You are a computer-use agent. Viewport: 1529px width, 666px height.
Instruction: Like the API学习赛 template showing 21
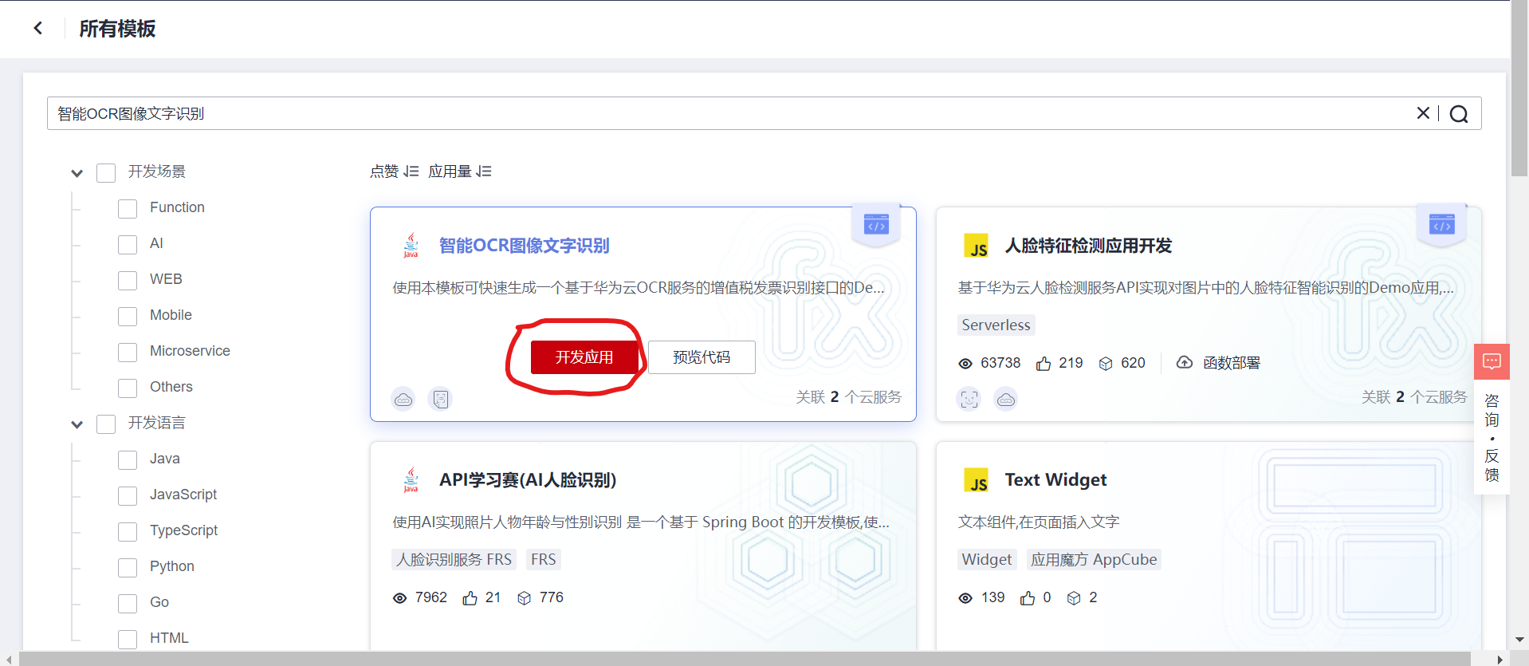470,598
